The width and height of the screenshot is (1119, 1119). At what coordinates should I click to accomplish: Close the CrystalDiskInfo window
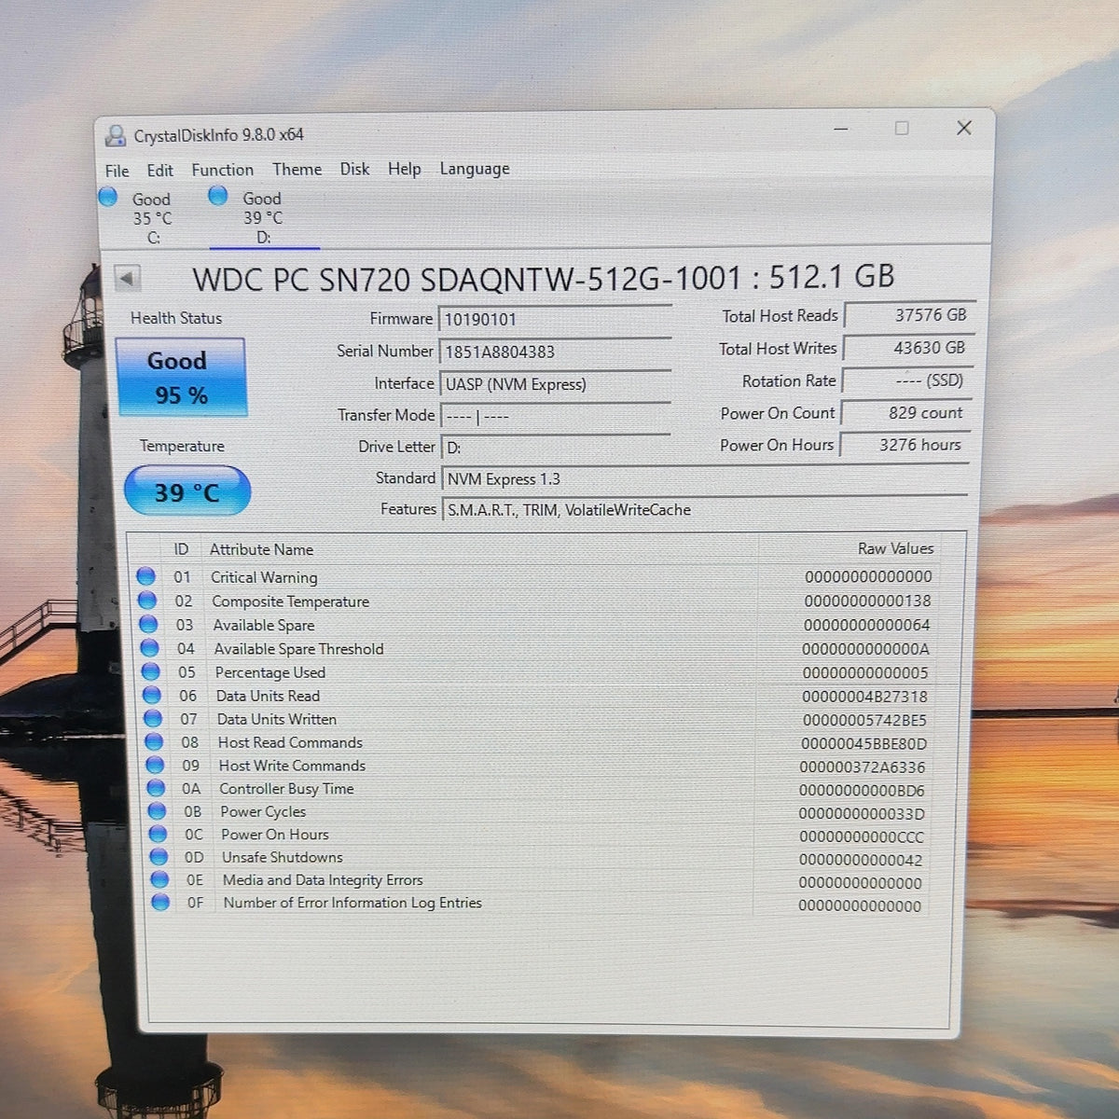coord(964,128)
